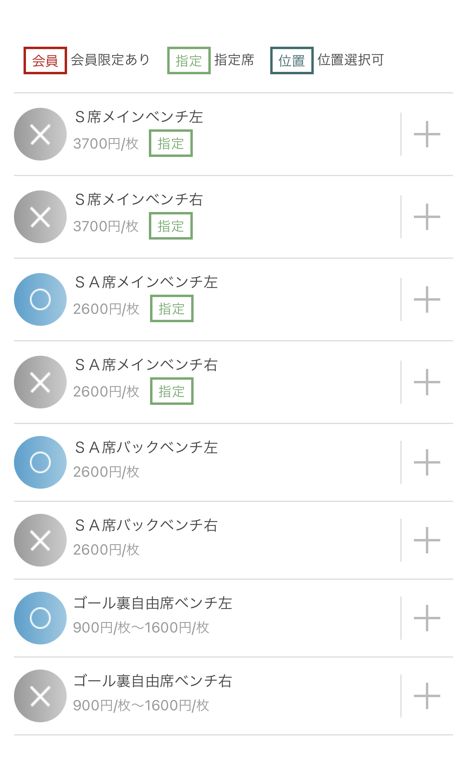Screen dimensions: 467x759
Task: Expand ＳＡ席バックベンチ左 ticket options
Action: [427, 462]
